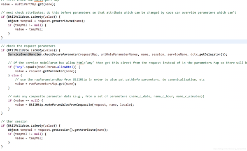Viewport: 247px width, 151px height.
Task: Click request.getParameter(name) assignment
Action: point(46,71)
